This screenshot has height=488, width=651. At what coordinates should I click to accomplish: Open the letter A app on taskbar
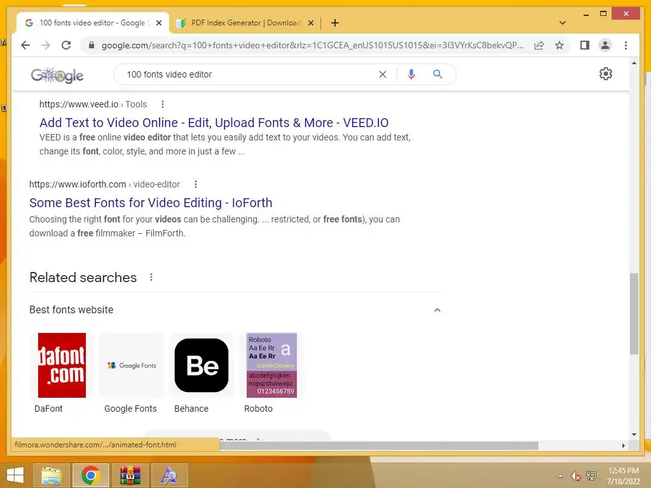click(x=169, y=475)
